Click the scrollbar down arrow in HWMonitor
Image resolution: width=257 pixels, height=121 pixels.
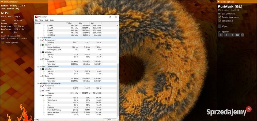coord(117,117)
